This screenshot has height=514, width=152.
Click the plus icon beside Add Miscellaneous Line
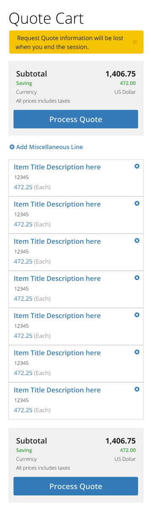coord(12,147)
